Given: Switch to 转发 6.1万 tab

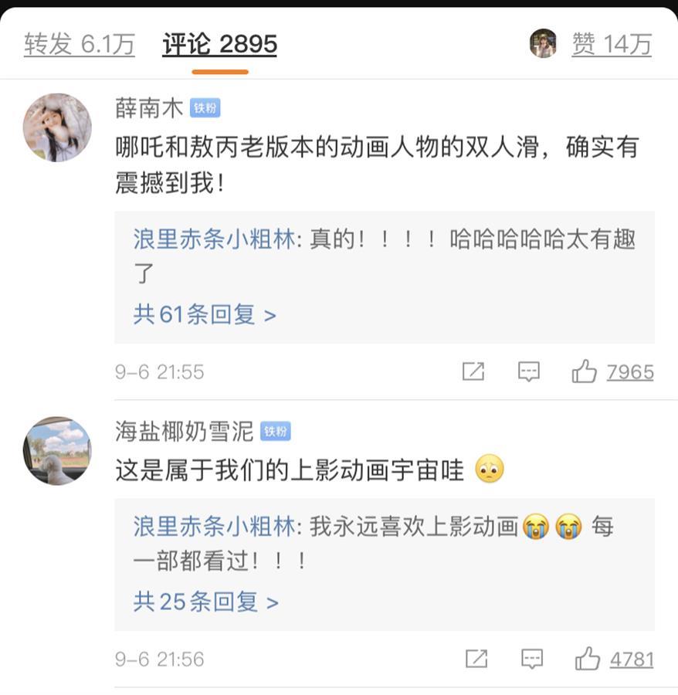Looking at the screenshot, I should click(x=79, y=45).
